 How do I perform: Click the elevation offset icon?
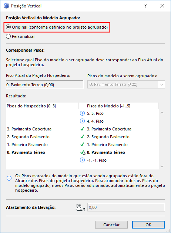coord(81,207)
